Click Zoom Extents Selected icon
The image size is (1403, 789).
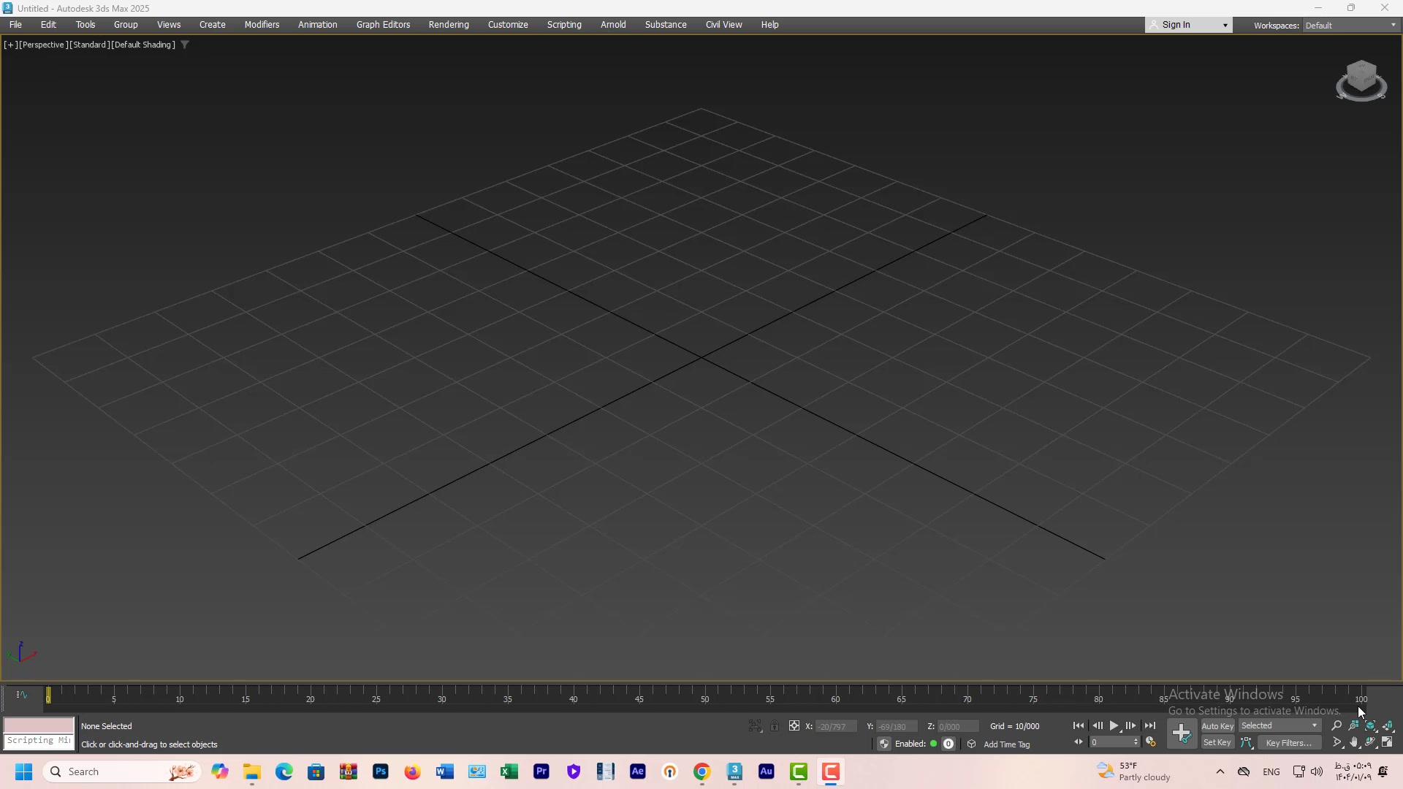(x=1371, y=725)
